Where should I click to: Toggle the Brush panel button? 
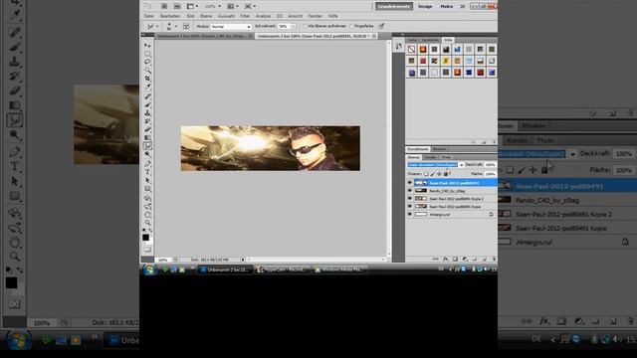pyautogui.click(x=186, y=27)
